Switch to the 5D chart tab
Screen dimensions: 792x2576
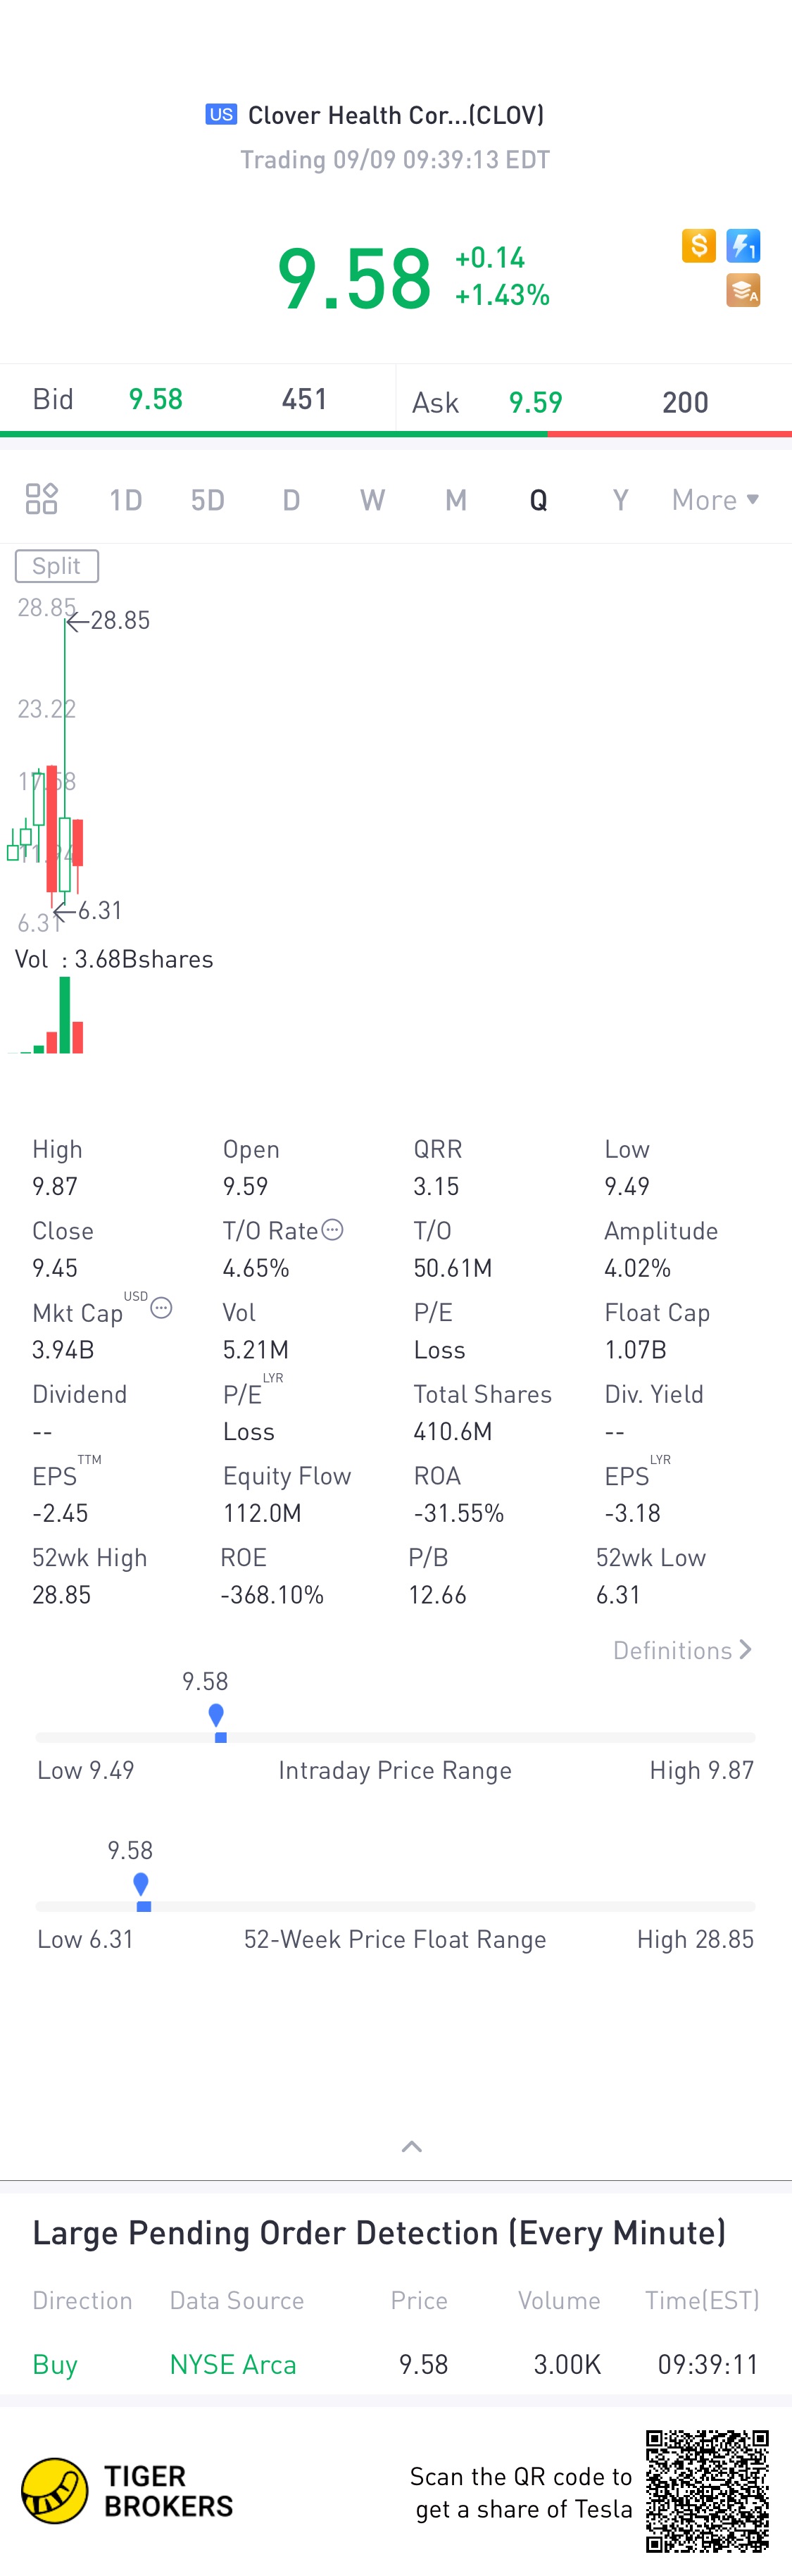pyautogui.click(x=207, y=500)
